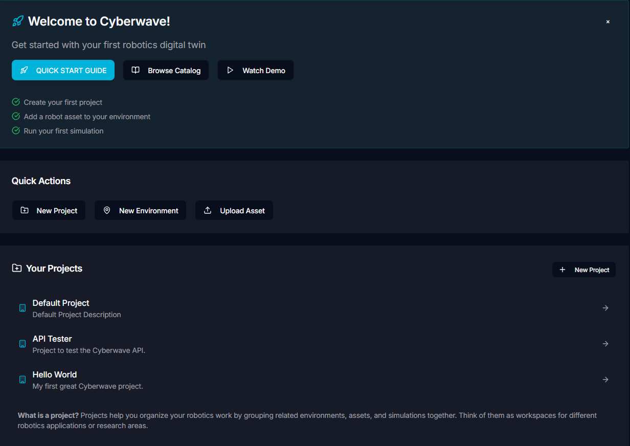Click the play icon on Watch Demo

click(231, 70)
